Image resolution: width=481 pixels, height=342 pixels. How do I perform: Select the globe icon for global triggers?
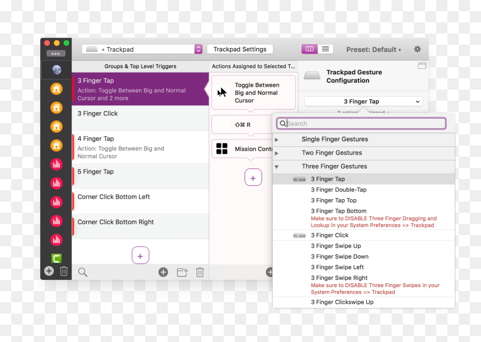click(56, 70)
